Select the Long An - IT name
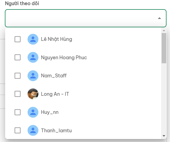The height and width of the screenshot is (142, 170). pyautogui.click(x=55, y=94)
